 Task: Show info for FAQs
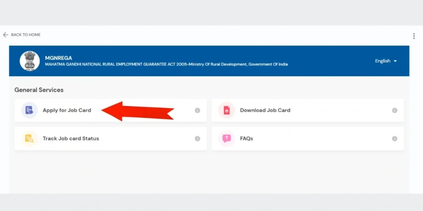[394, 138]
